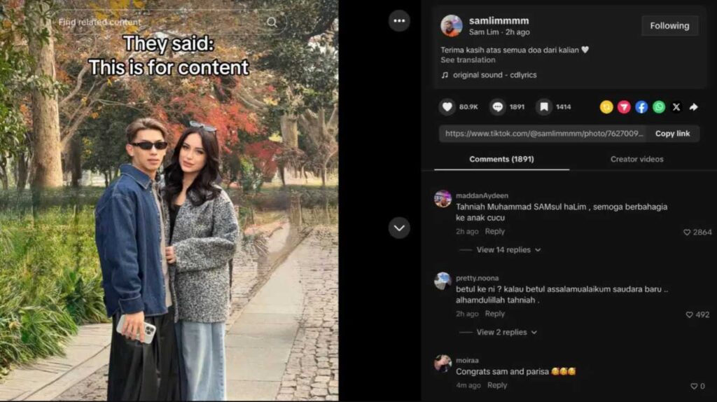
Task: Go to next post with down chevron
Action: [x=399, y=228]
